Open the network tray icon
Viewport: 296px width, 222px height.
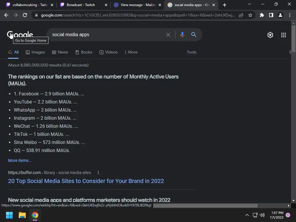255,215
